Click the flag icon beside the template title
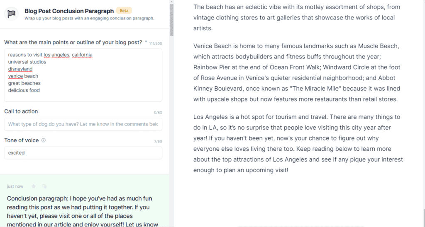 point(11,14)
